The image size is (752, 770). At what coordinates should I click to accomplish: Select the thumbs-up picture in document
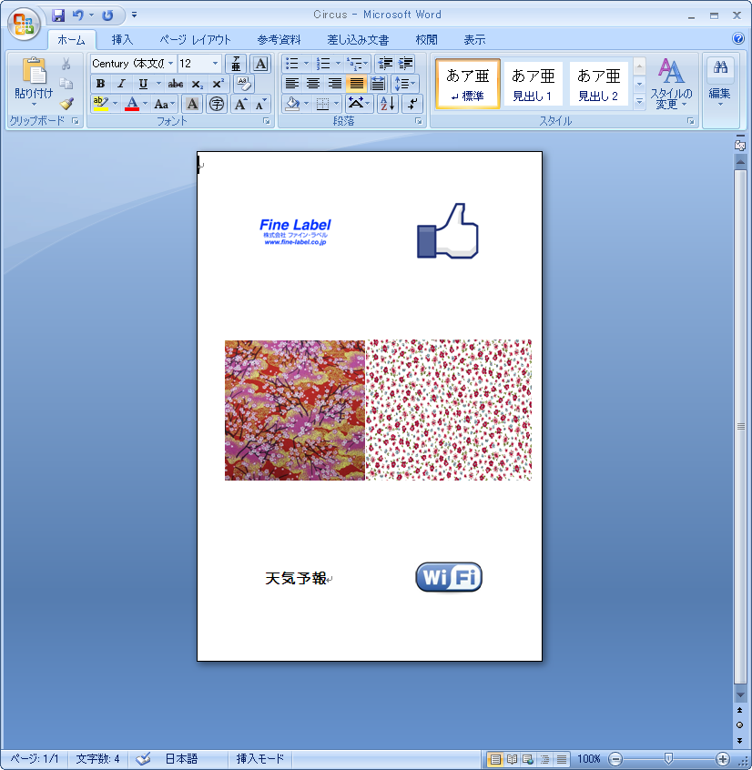tap(447, 230)
